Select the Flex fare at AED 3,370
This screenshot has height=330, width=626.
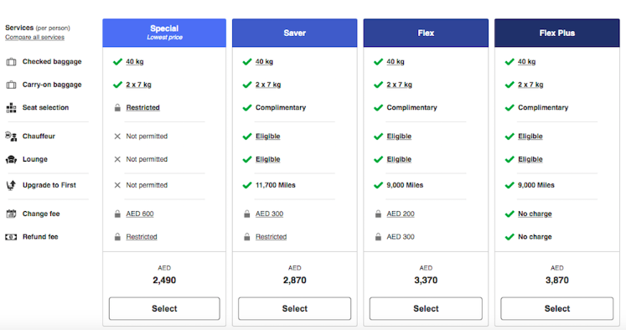pos(426,308)
